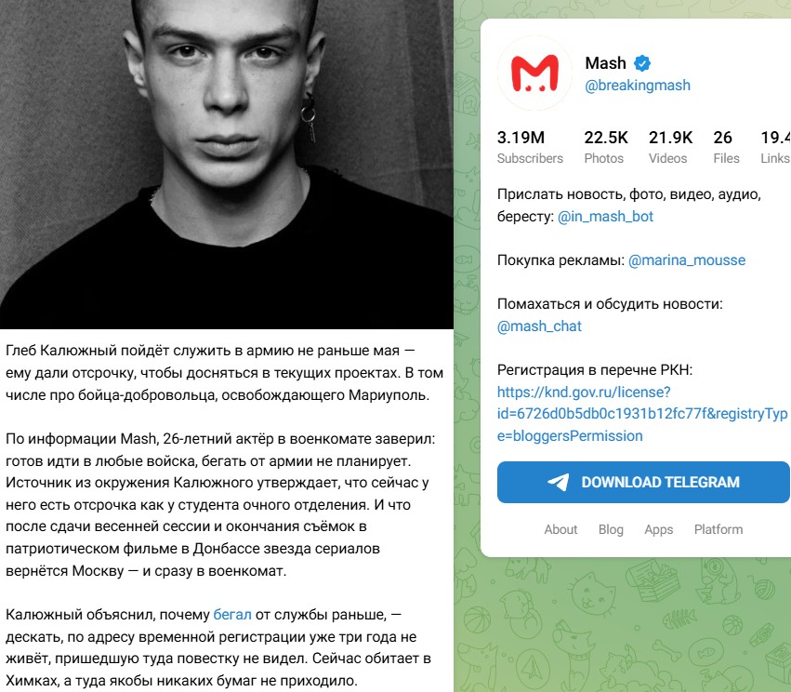Image resolution: width=791 pixels, height=692 pixels.
Task: Open the Mash channel title
Action: [x=605, y=63]
